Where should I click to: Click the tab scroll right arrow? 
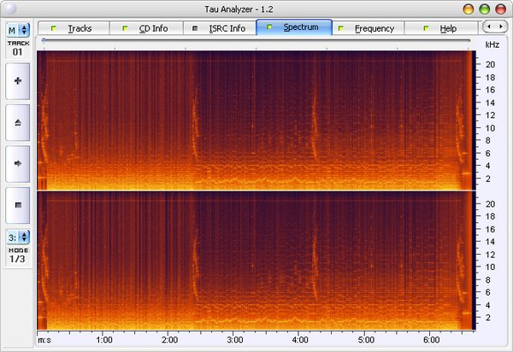(x=500, y=26)
